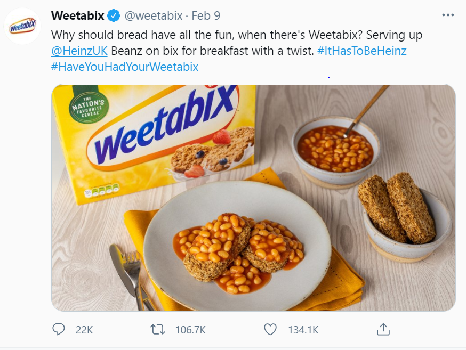
Task: Open the #HaveYouHadYourWeetabix hashtag
Action: tap(124, 68)
